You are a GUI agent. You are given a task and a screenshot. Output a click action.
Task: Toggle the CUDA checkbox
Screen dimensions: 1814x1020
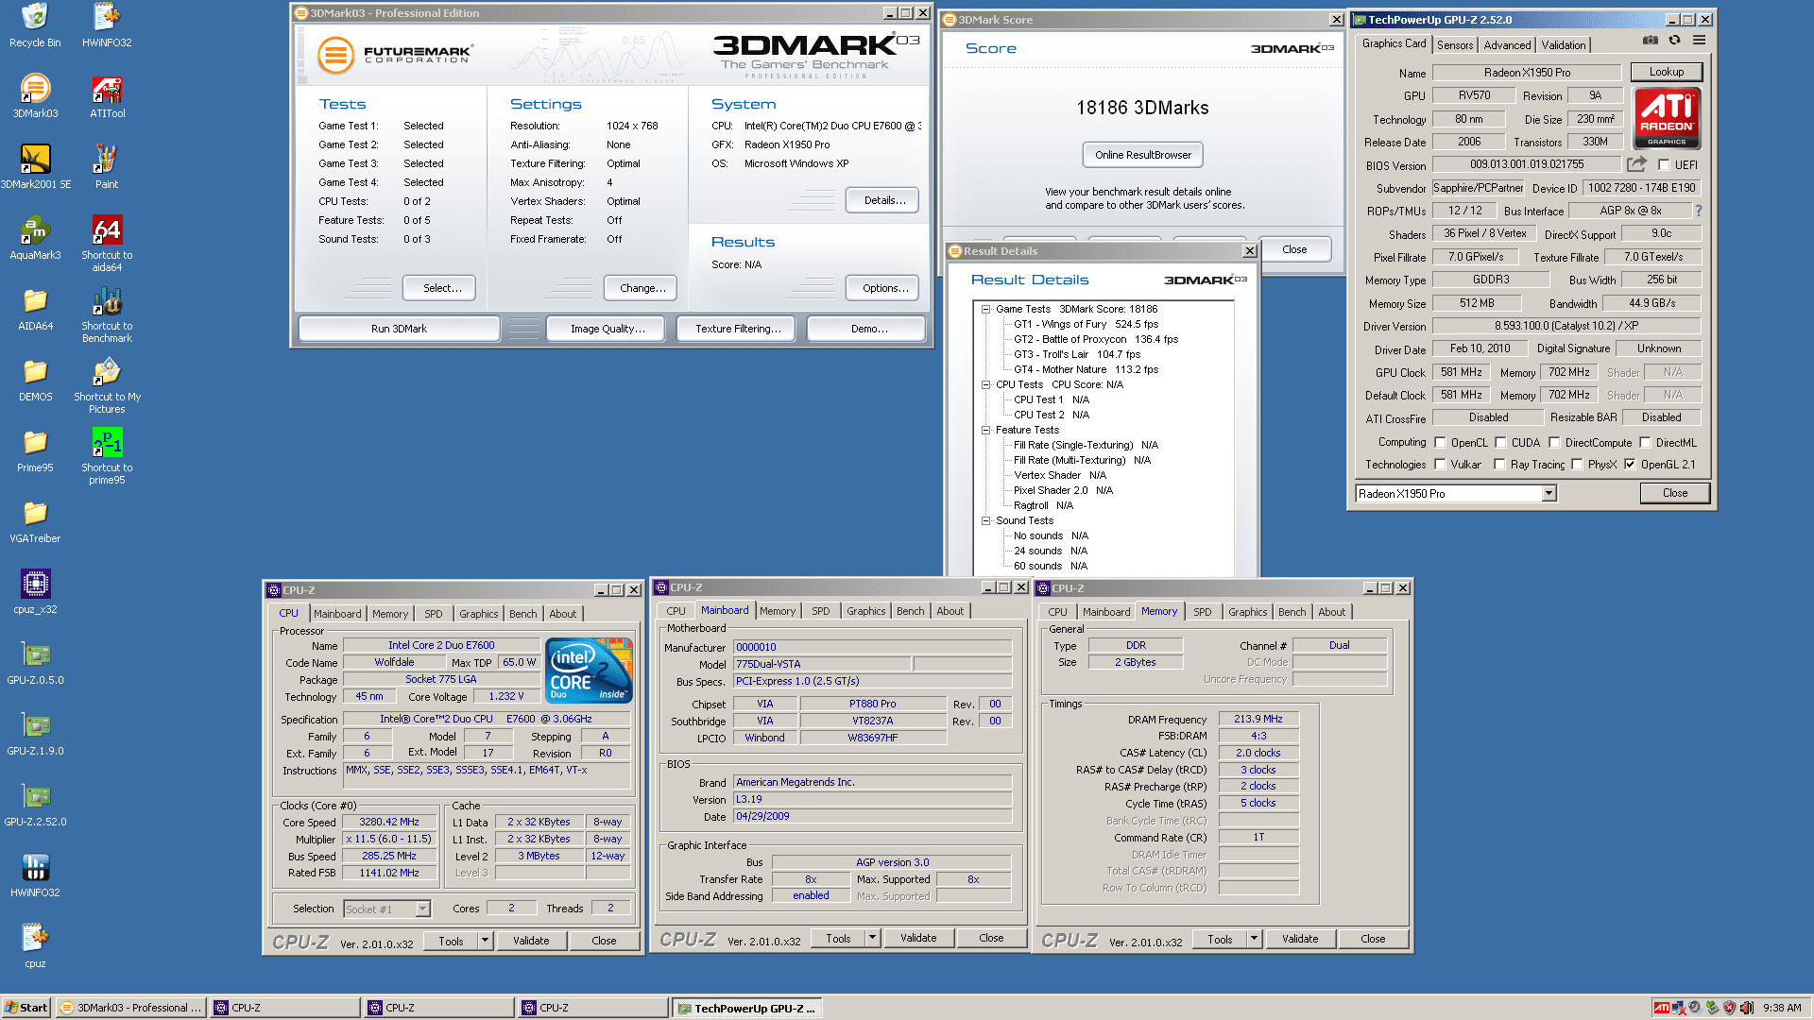1499,442
